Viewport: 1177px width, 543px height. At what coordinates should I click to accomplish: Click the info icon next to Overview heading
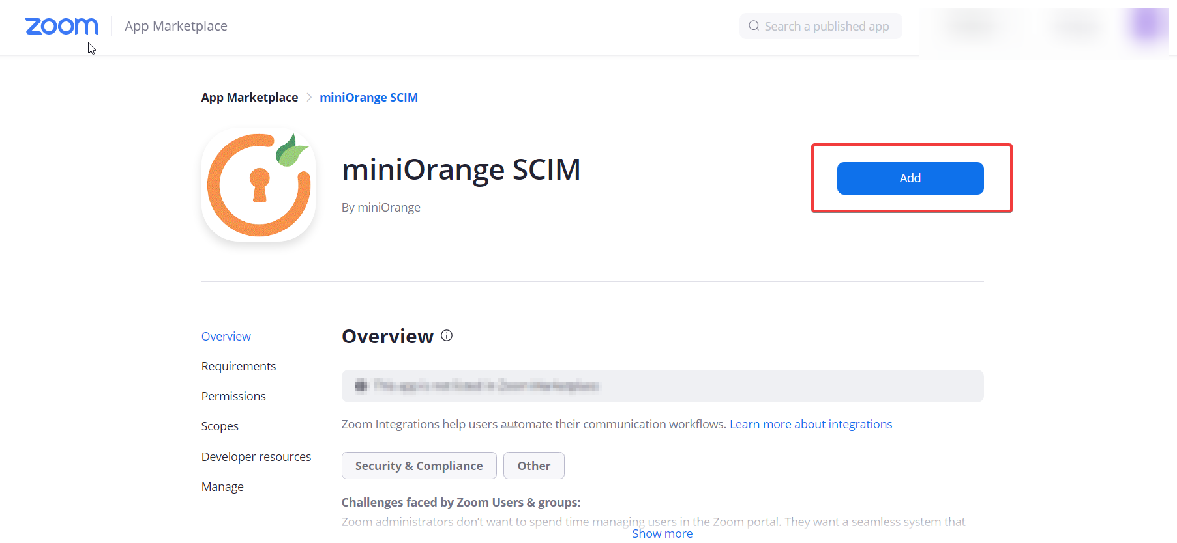[447, 335]
